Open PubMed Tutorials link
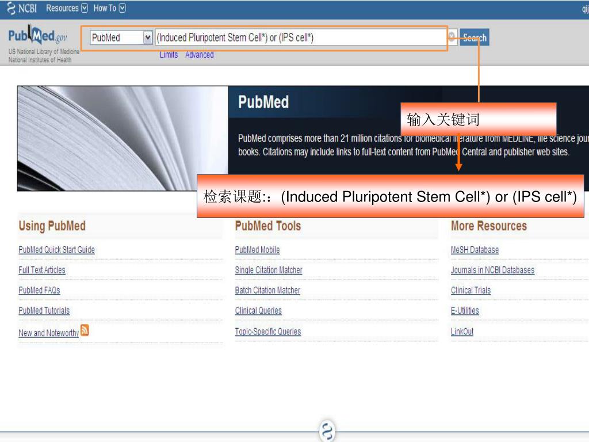589x442 pixels. pyautogui.click(x=44, y=311)
